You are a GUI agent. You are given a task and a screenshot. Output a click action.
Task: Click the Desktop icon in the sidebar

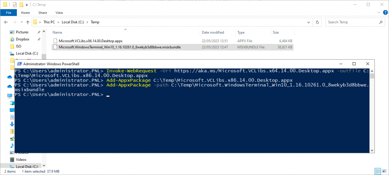point(12,110)
